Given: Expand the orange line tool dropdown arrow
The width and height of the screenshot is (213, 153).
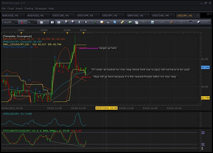Looking at the screenshot, I should pyautogui.click(x=176, y=22).
